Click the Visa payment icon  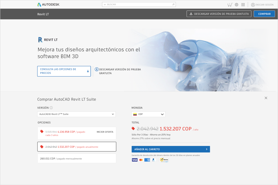coord(135,160)
